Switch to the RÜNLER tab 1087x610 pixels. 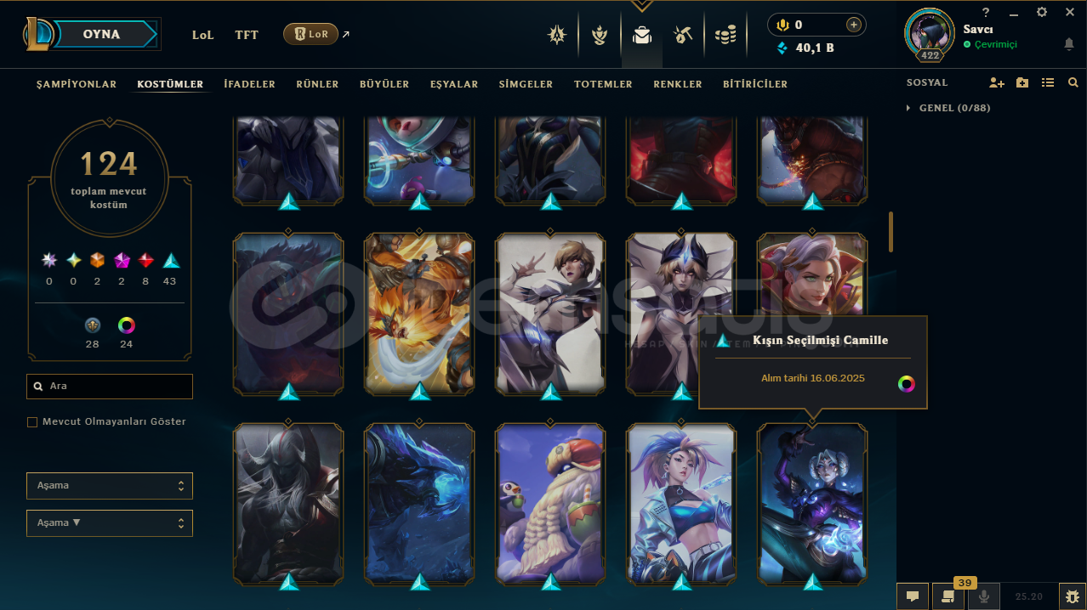pos(317,84)
